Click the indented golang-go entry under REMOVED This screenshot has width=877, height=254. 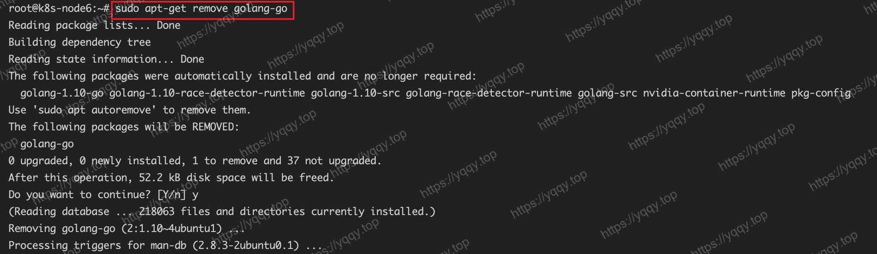[x=47, y=144]
